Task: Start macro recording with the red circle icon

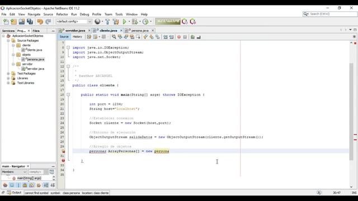Action: (x=179, y=37)
